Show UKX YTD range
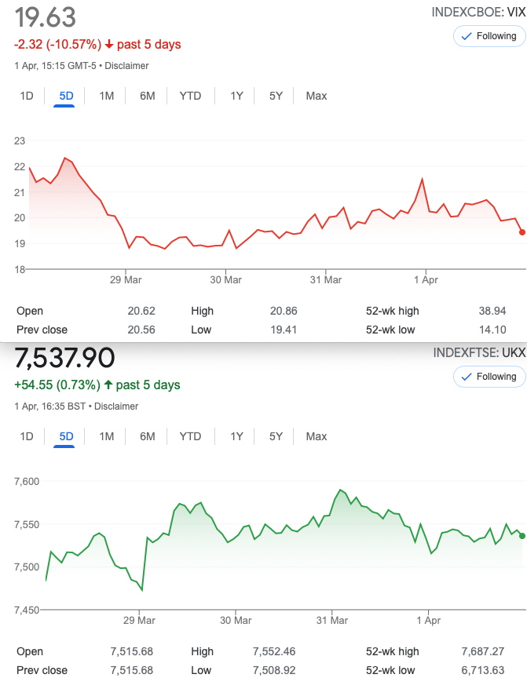This screenshot has height=678, width=527. 190,437
